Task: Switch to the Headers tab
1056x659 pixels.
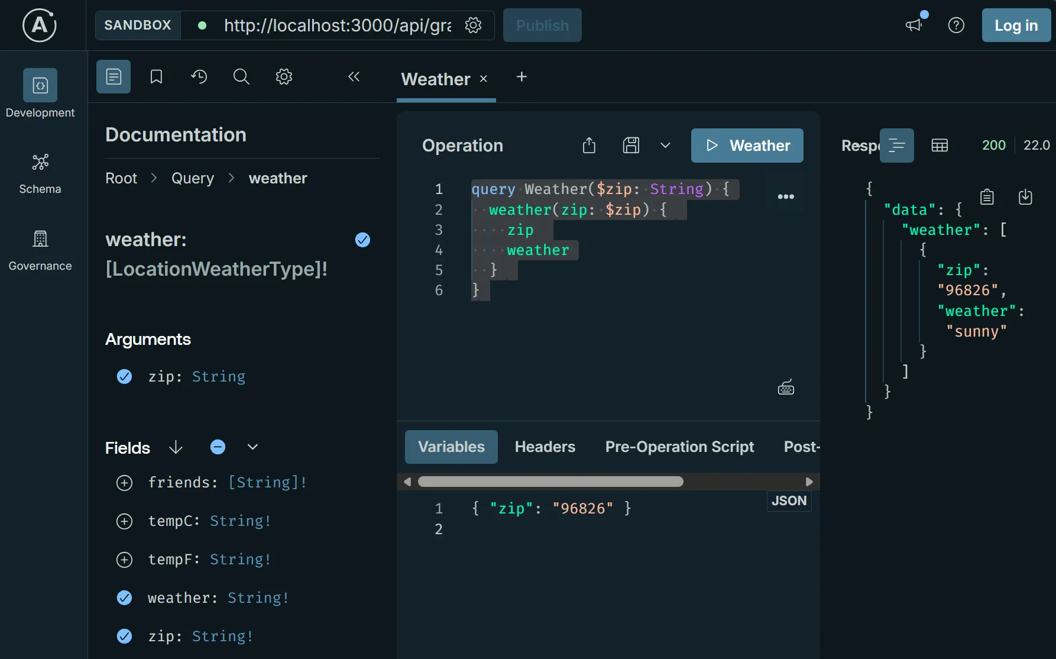Action: click(x=545, y=447)
